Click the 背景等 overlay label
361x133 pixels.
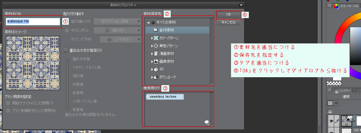click(78, 109)
